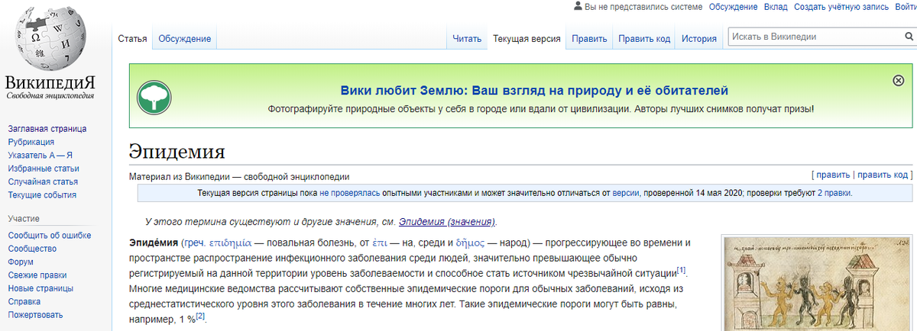The width and height of the screenshot is (917, 331).
Task: Open Случайная статья link
Action: click(43, 182)
